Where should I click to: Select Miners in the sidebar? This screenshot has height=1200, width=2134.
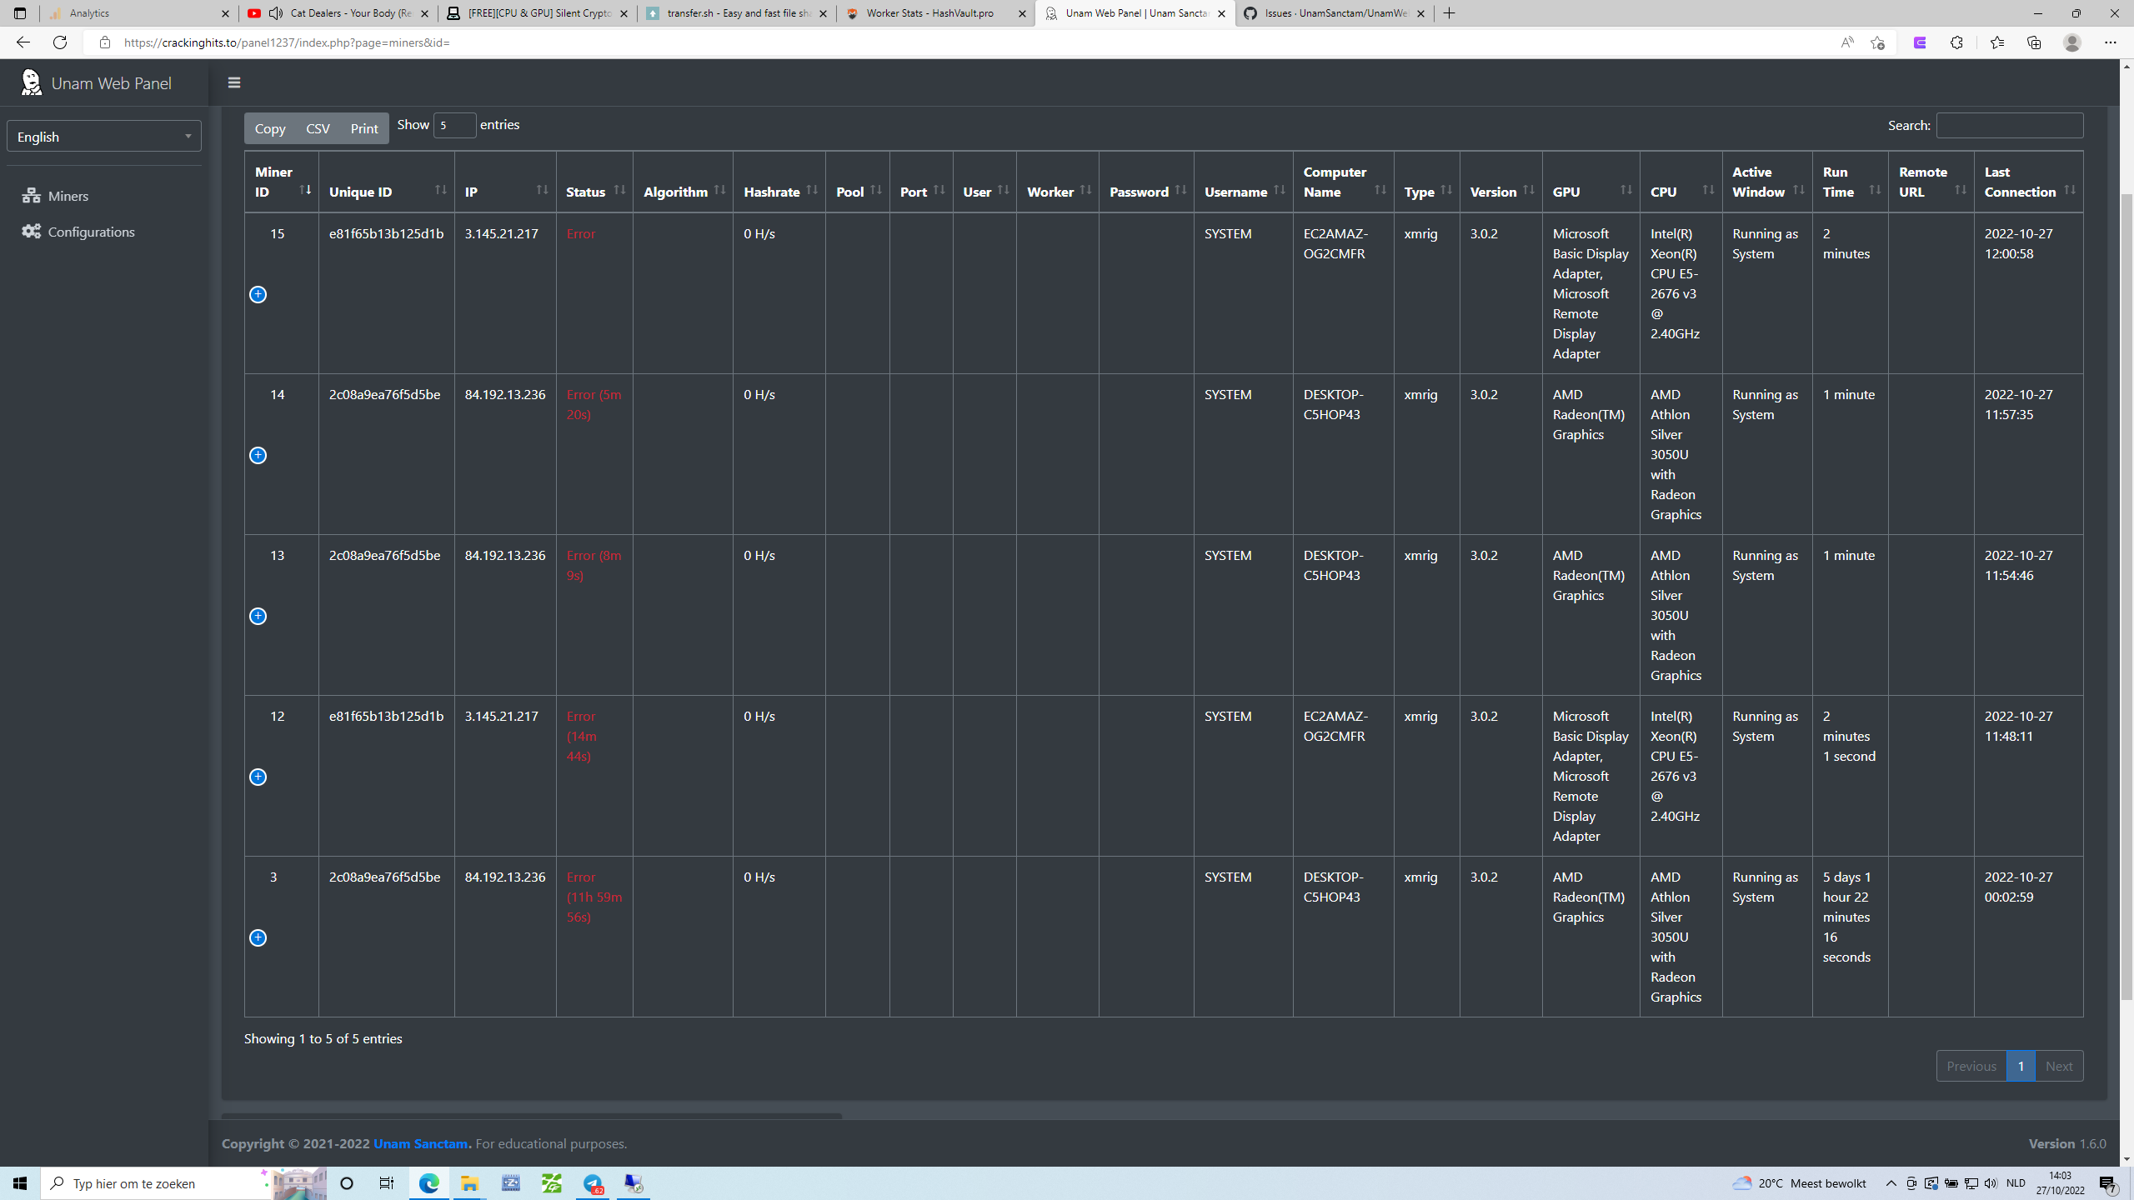tap(68, 196)
